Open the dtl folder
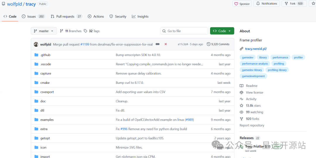Image resolution: width=316 pixels, height=158 pixels. [x=42, y=110]
